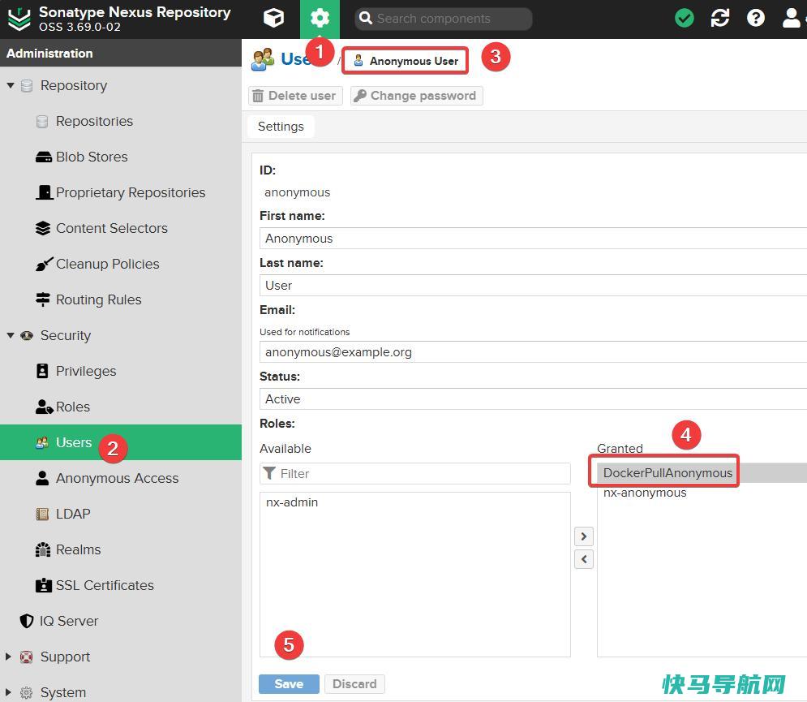Click the IQ Server shield icon

pos(27,621)
